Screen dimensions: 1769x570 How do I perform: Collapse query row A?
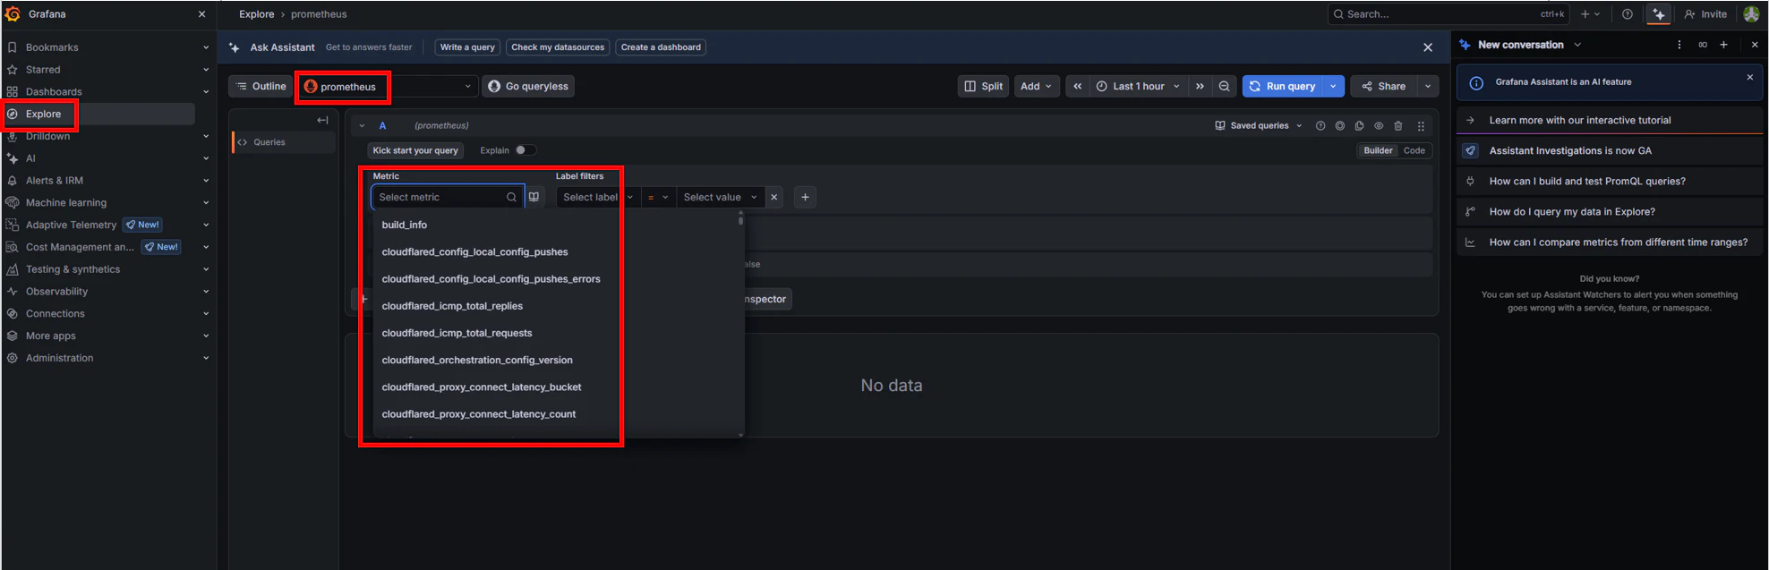tap(363, 126)
